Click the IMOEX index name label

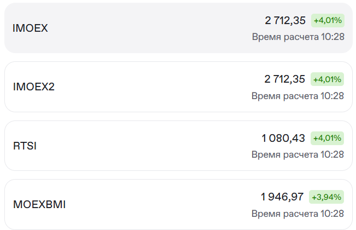(31, 28)
